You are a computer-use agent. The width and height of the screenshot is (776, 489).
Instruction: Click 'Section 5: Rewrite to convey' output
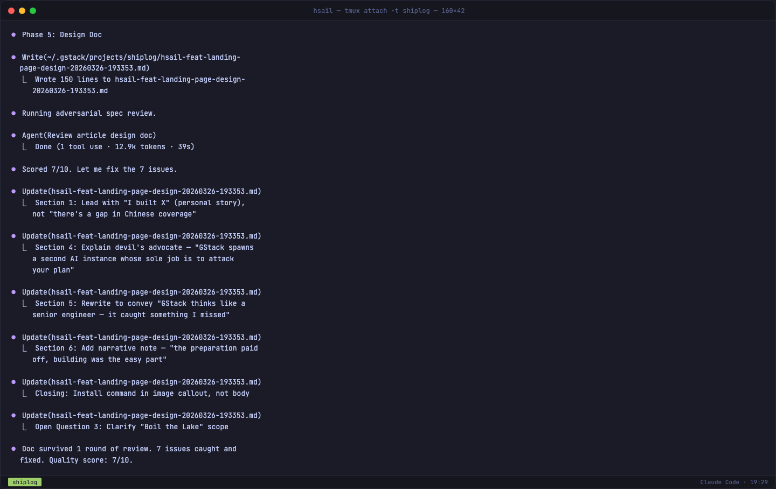click(x=140, y=303)
